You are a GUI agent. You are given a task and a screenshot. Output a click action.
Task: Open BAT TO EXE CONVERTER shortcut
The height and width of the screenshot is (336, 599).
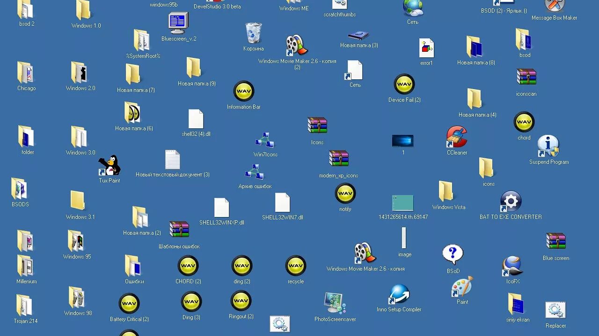[x=511, y=202]
